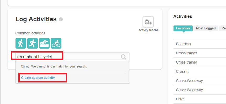Image resolution: width=226 pixels, height=104 pixels.
Task: Select Boarding from the activities list
Action: point(200,44)
